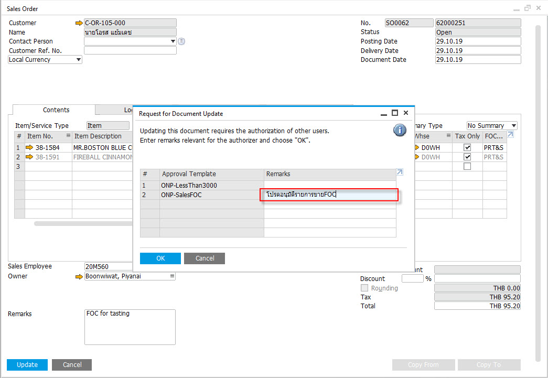548x378 pixels.
Task: Click the Remarks box containing FOC for tasting
Action: 130,327
